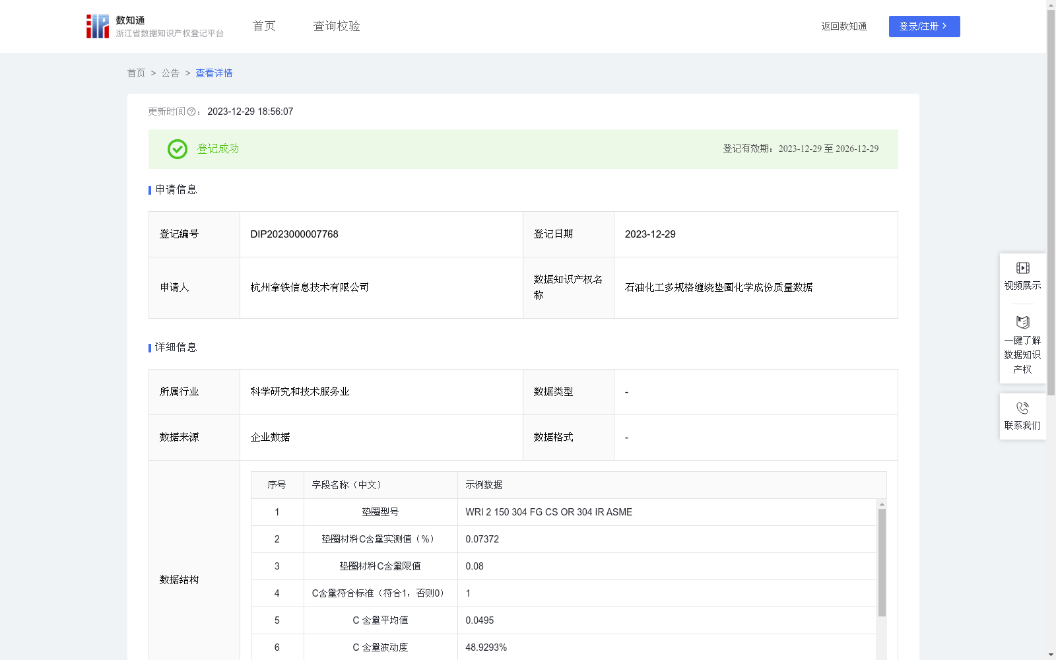Click 返回数知通 link

click(x=844, y=26)
